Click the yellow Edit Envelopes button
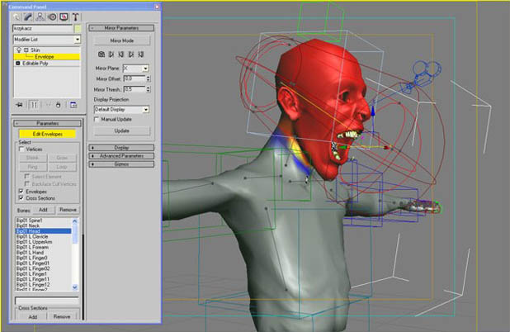The image size is (510, 332). pyautogui.click(x=48, y=134)
